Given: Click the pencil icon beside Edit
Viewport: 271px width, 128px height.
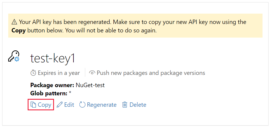Looking at the screenshot, I should click(59, 105).
